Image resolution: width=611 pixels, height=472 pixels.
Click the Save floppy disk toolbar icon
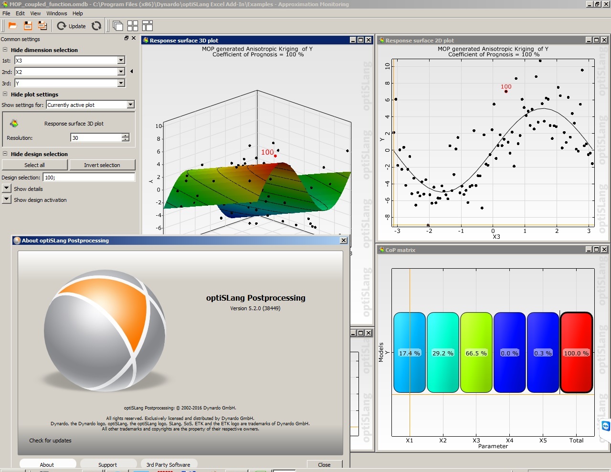(x=28, y=26)
